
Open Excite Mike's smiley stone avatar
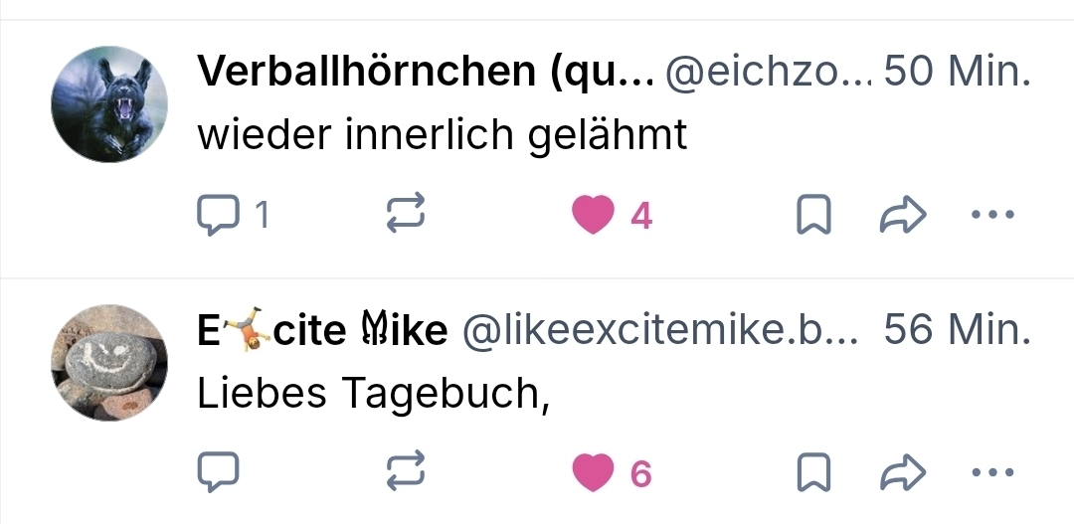109,363
